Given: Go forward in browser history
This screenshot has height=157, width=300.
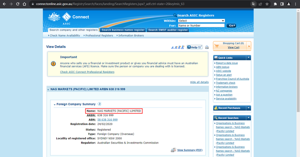Looking at the screenshot, I should 11,4.
